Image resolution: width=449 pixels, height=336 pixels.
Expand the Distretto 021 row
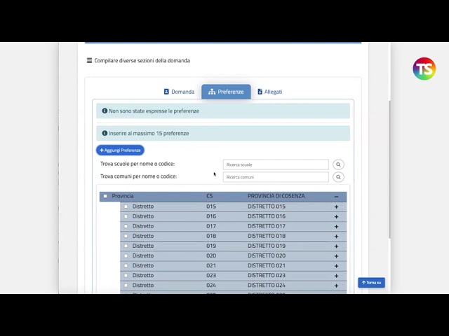(x=336, y=266)
